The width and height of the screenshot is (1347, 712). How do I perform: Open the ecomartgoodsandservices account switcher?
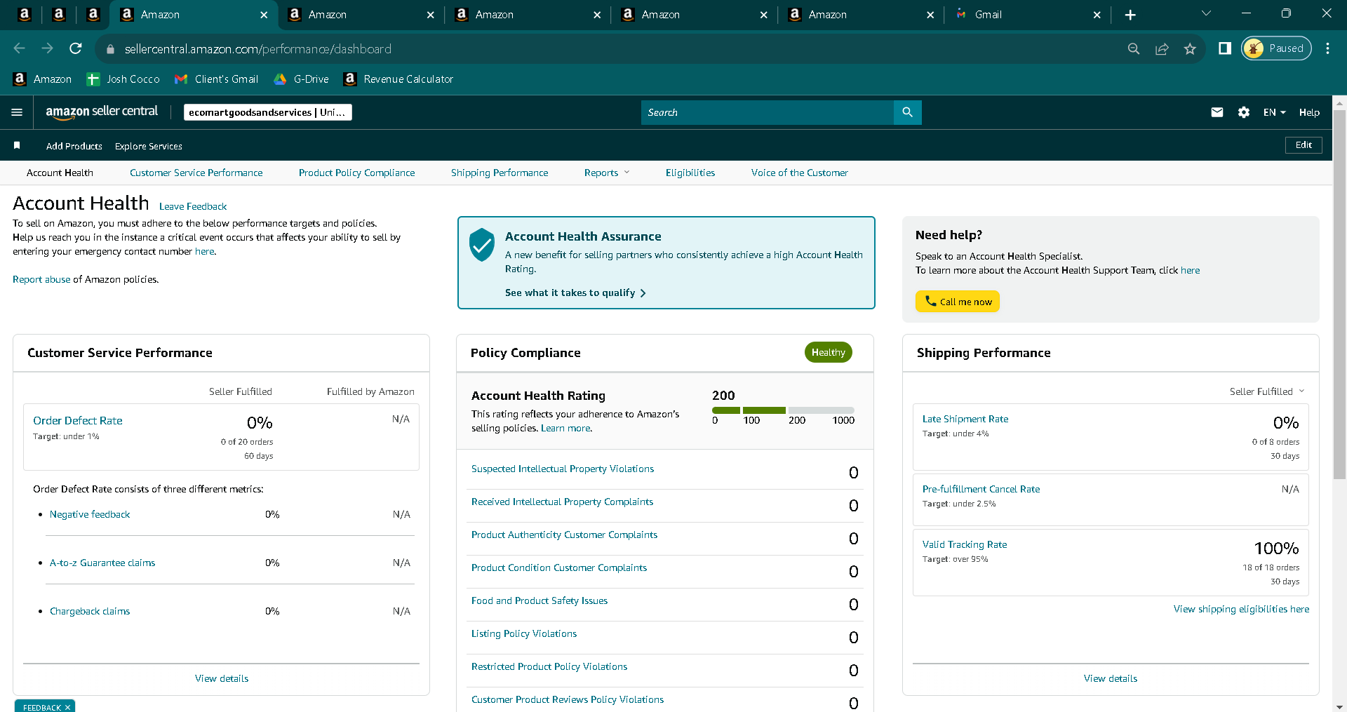tap(267, 112)
